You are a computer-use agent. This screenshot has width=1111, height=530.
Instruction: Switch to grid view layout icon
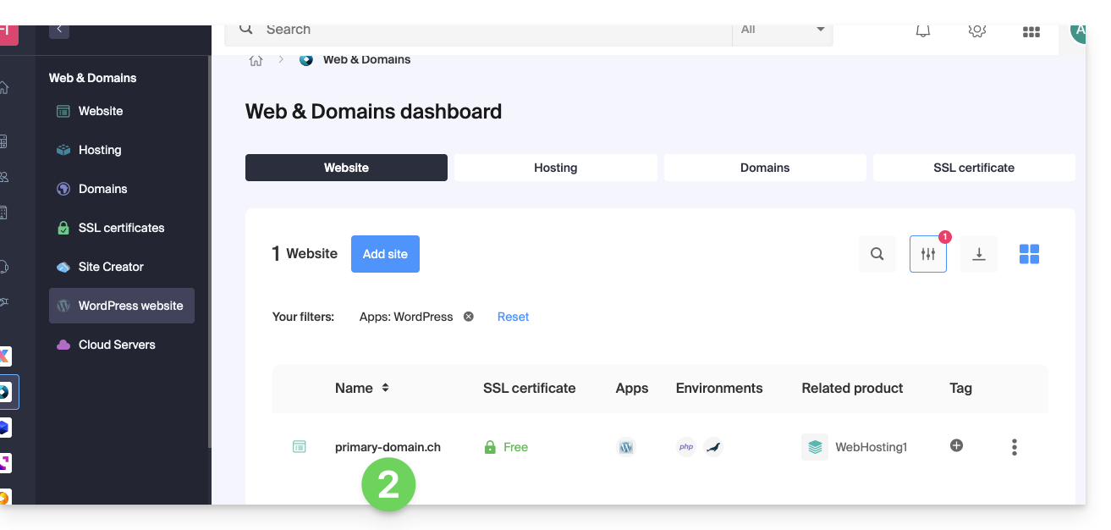point(1029,254)
